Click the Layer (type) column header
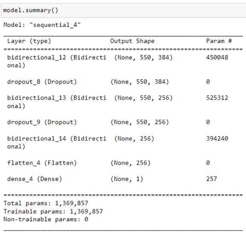 [29, 41]
